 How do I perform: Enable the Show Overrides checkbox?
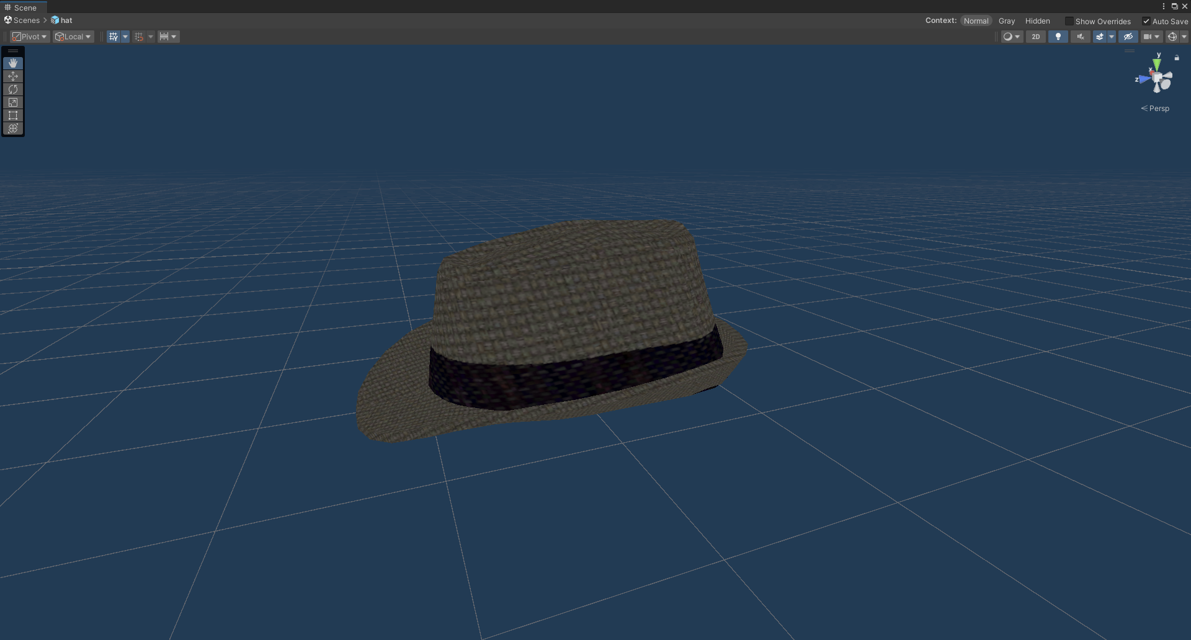[x=1069, y=21]
